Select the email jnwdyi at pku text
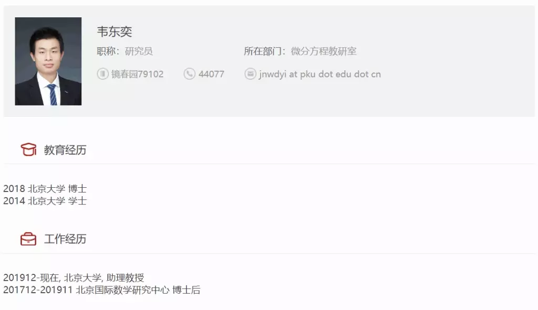538x310 pixels. pos(320,74)
